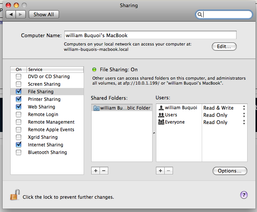Viewport: 257px width, 212px height.
Task: Add a shared folder with plus button
Action: pyautogui.click(x=95, y=171)
